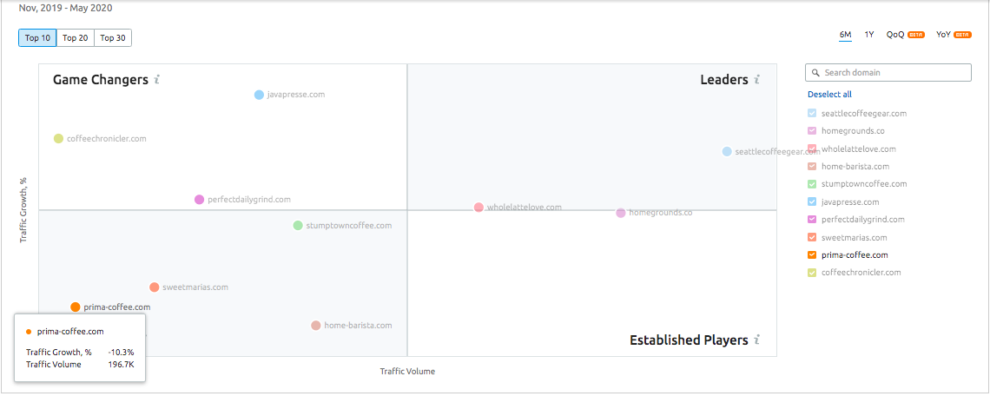990x396 pixels.
Task: Click the info icon beside Leaders
Action: 757,80
